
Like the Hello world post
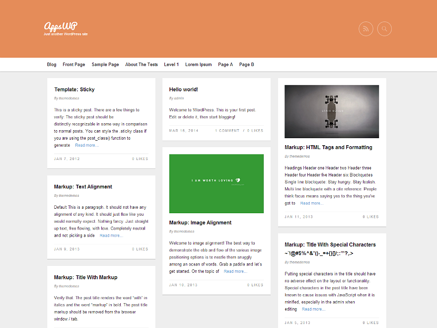tap(255, 131)
